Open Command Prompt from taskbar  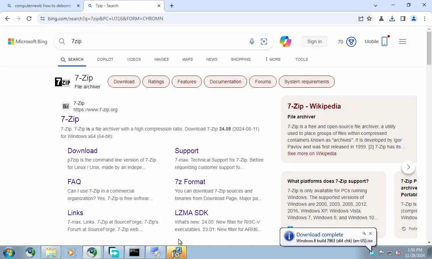pyautogui.click(x=134, y=252)
